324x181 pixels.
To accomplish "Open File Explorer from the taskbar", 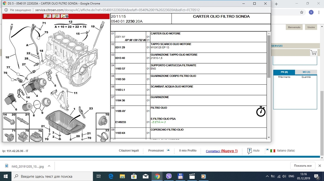I will [x=122, y=176].
